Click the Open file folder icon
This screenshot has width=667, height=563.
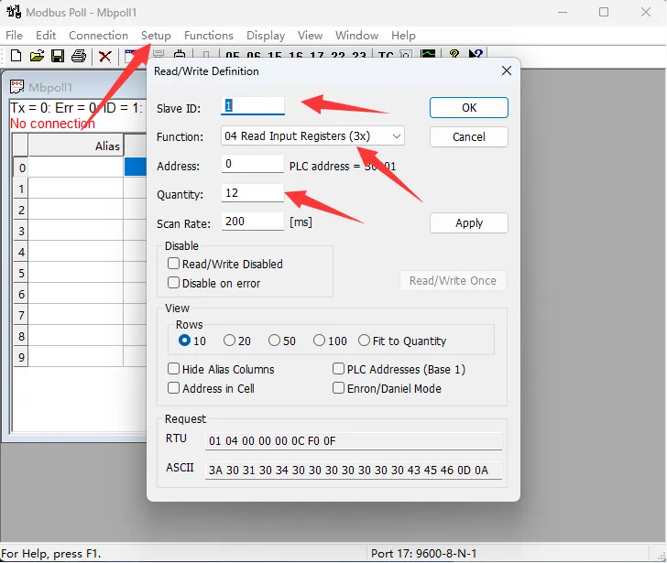(37, 56)
